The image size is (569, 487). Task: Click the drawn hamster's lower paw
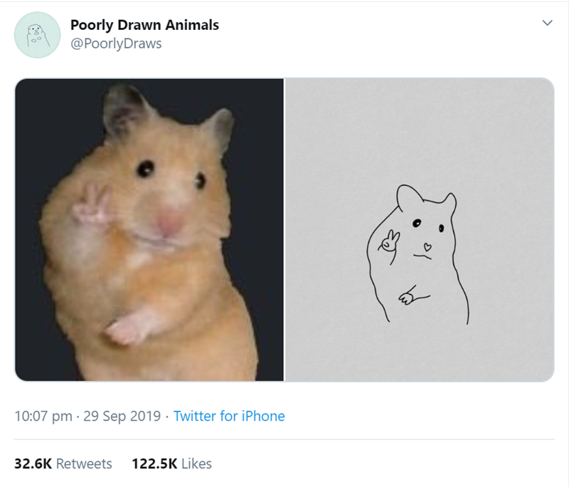(x=409, y=294)
